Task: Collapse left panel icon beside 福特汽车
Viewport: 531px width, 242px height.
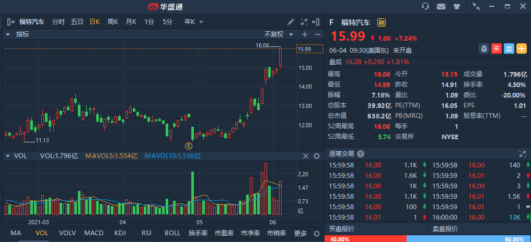Action: click(11, 22)
